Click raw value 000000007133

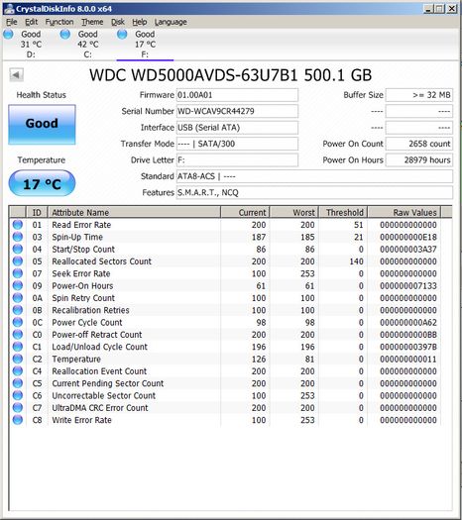click(x=408, y=286)
